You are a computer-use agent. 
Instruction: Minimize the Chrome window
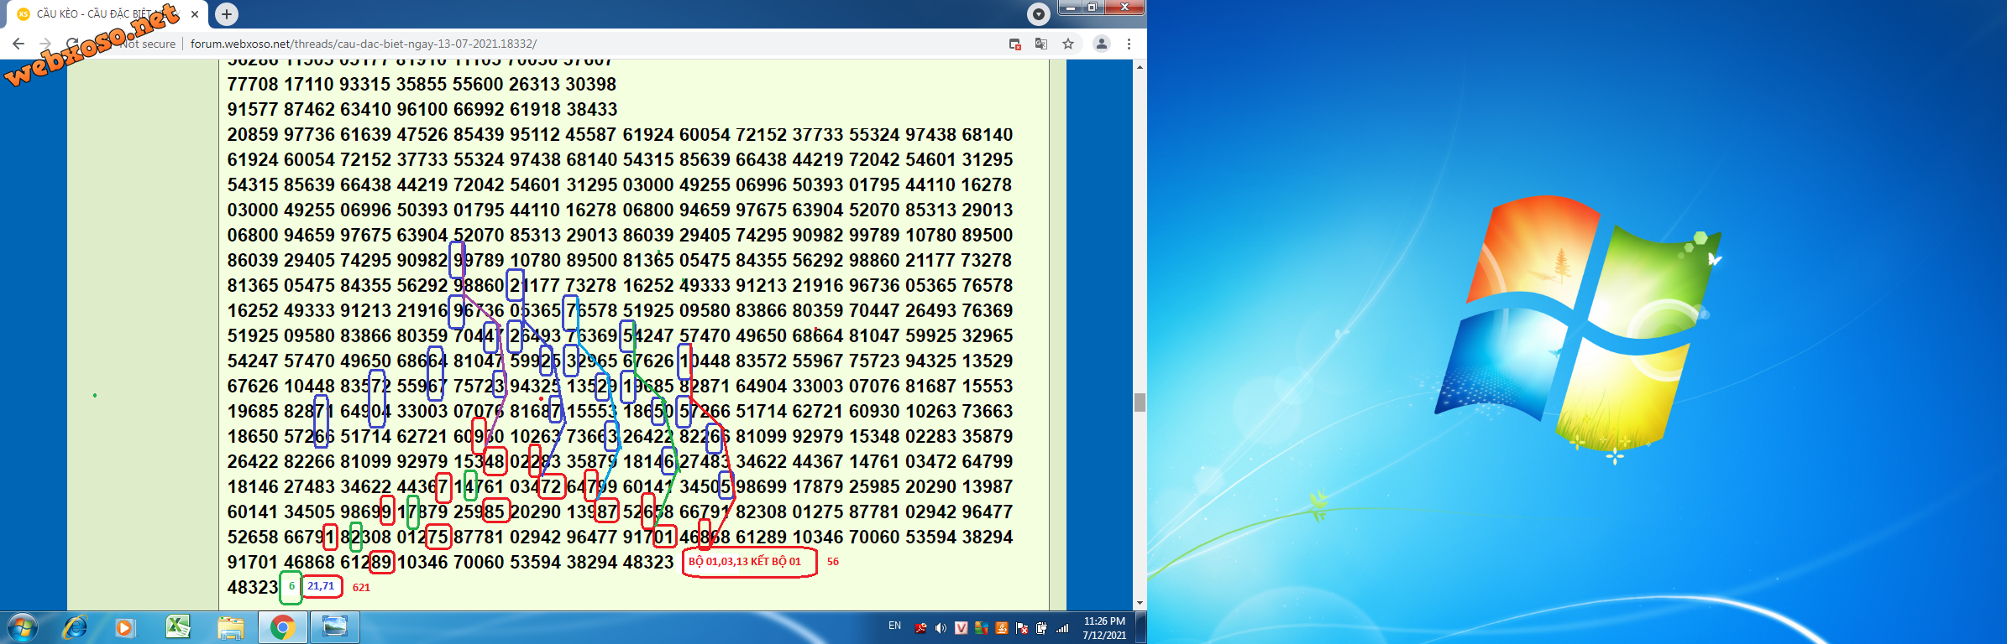[x=1069, y=7]
